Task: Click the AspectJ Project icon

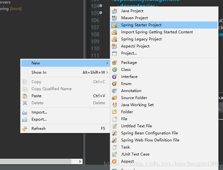Action: [114, 46]
